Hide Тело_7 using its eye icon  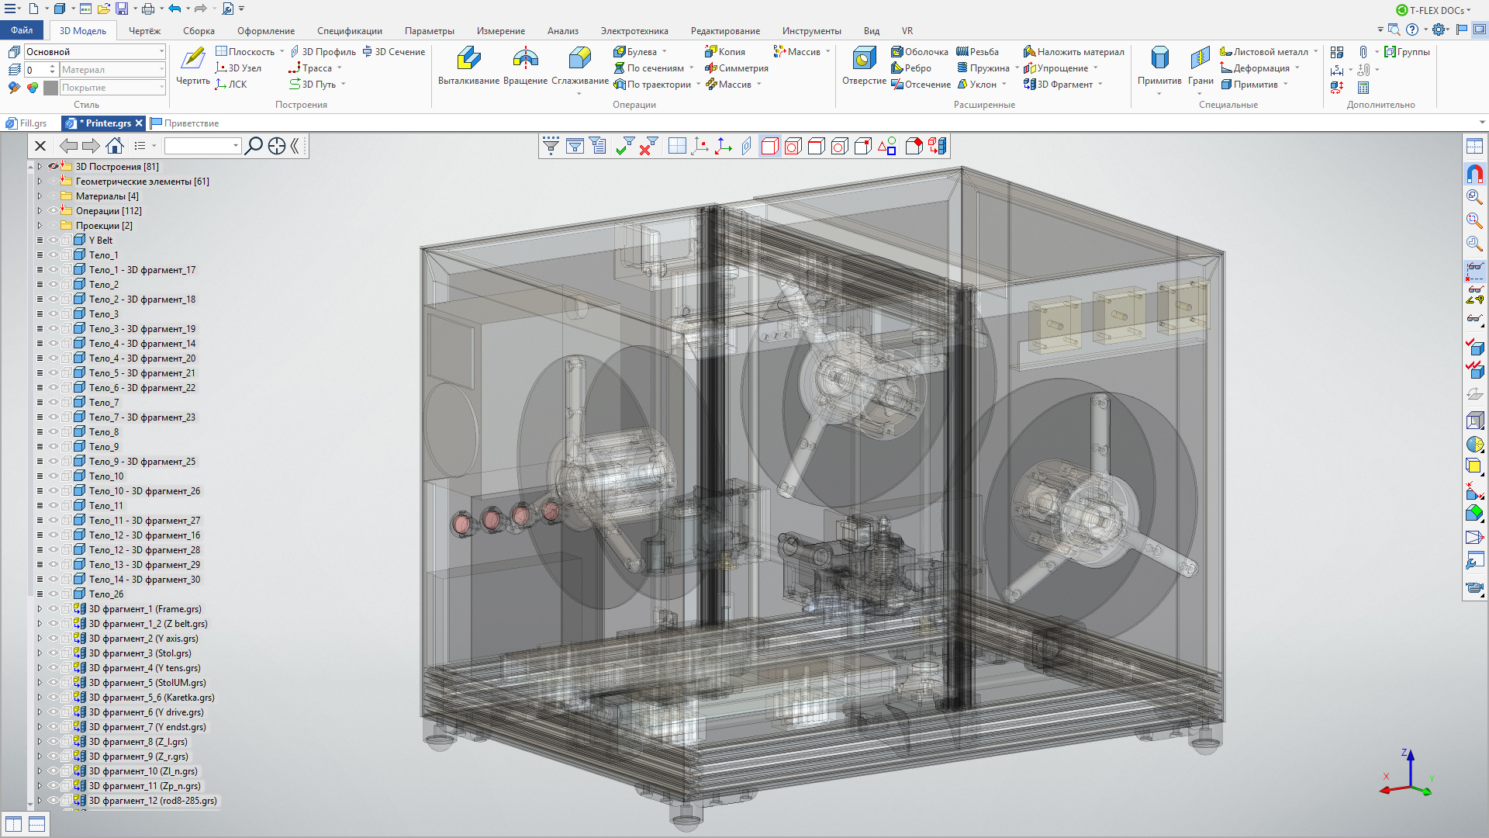(x=54, y=403)
